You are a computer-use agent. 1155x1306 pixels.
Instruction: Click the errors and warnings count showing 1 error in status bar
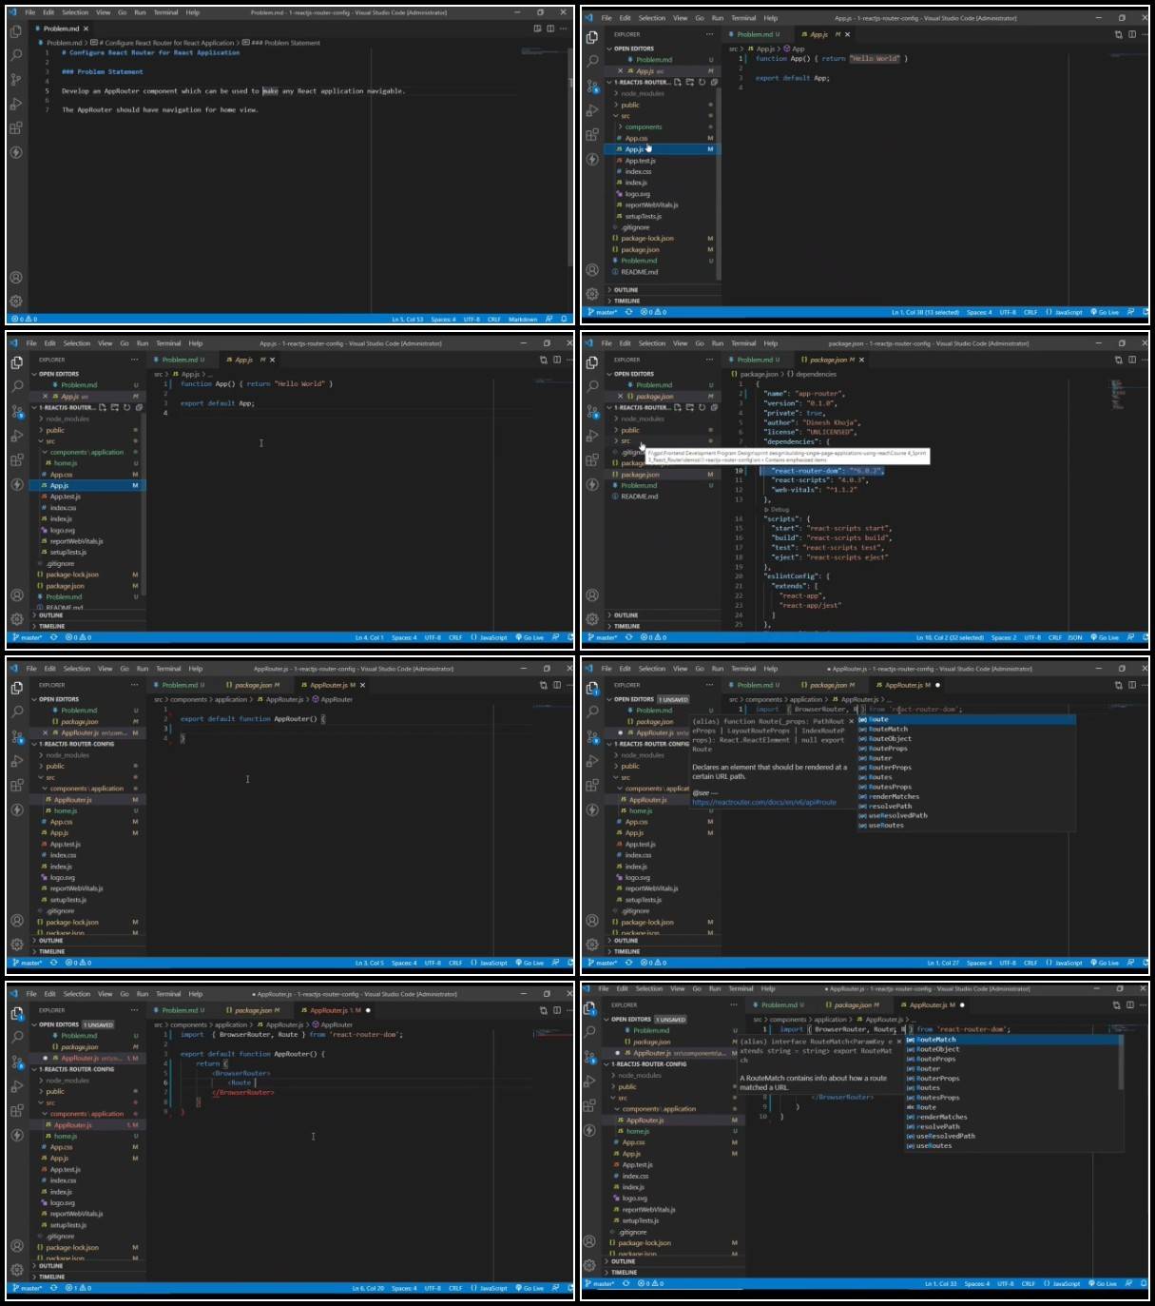[78, 1288]
